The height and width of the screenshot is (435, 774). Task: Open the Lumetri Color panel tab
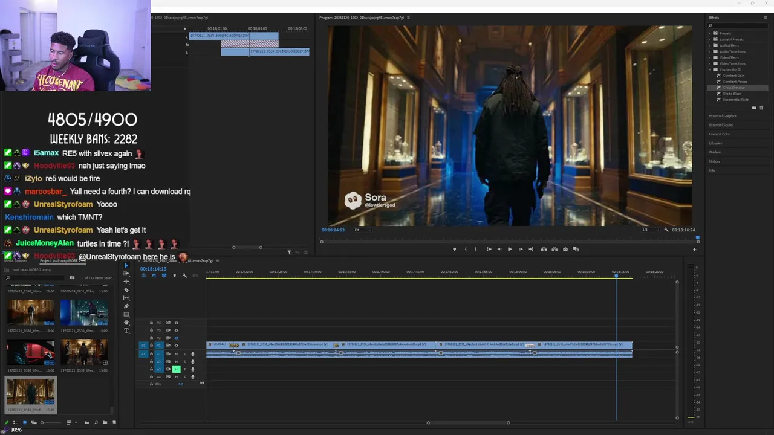(x=720, y=134)
